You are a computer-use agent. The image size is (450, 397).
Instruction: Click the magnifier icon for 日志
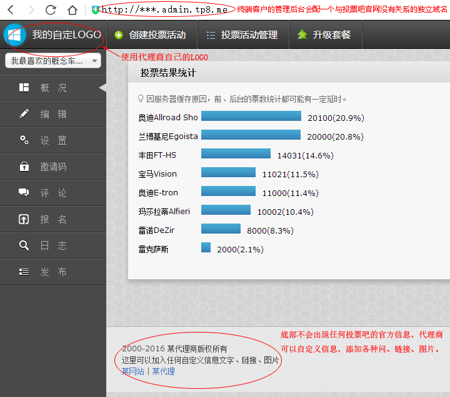(24, 245)
